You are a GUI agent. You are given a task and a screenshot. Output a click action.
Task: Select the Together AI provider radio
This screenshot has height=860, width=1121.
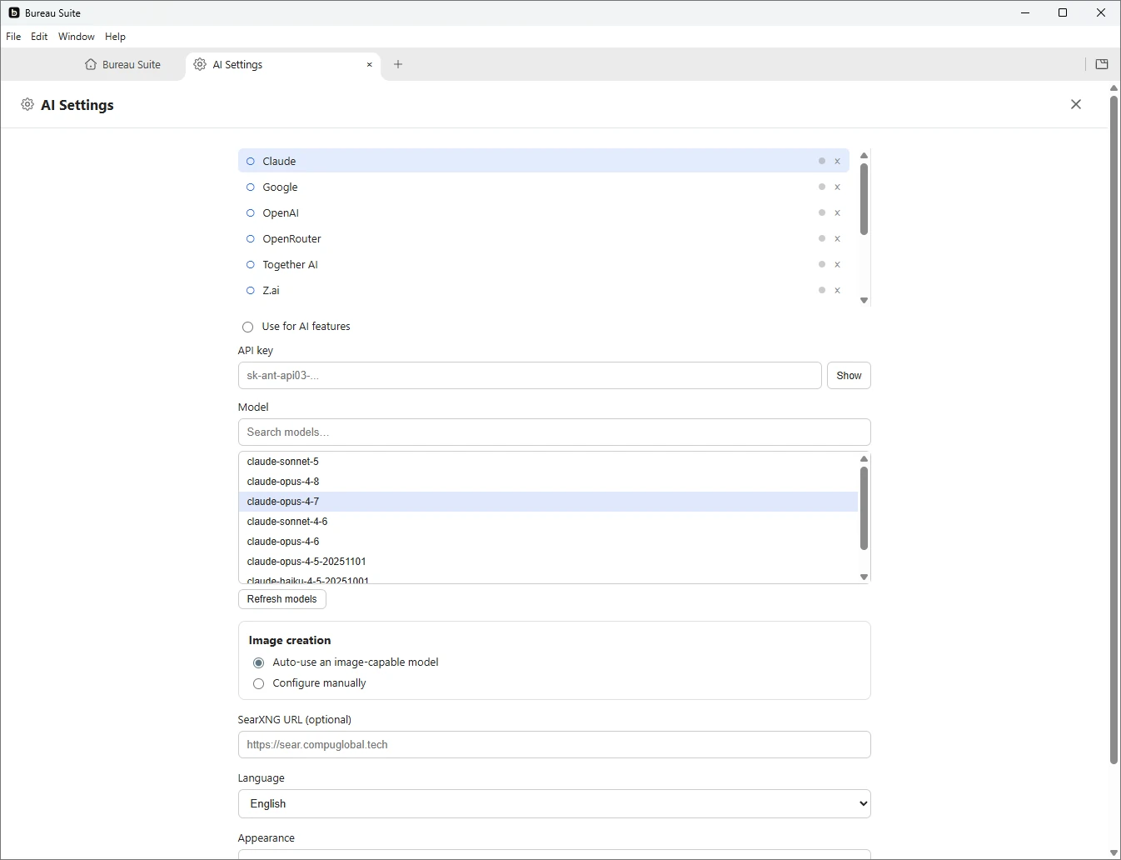(x=250, y=264)
